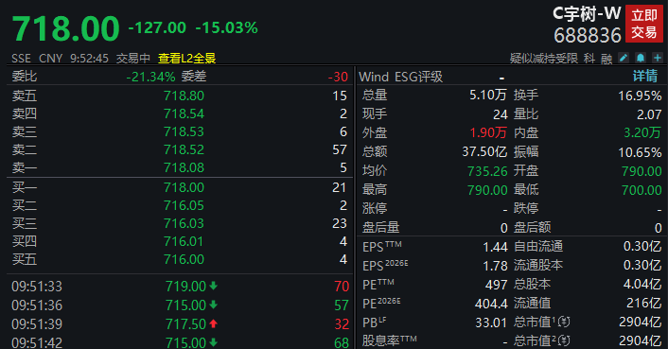Click the currency icon beside 总市值¹
The height and width of the screenshot is (349, 668).
point(564,323)
